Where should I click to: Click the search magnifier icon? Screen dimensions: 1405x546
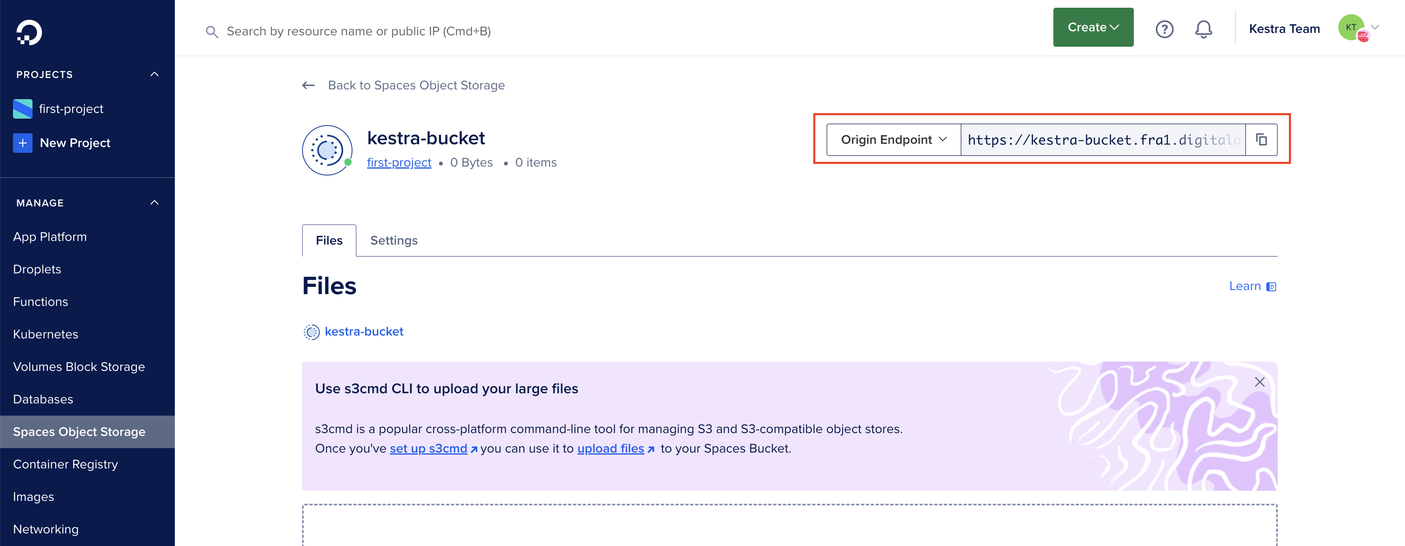212,32
